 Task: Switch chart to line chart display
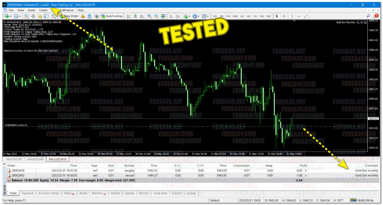[142, 16]
